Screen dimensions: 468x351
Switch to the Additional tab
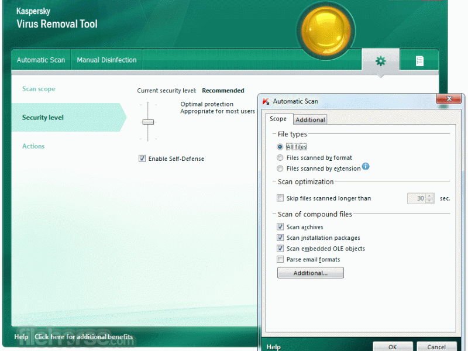(x=310, y=120)
